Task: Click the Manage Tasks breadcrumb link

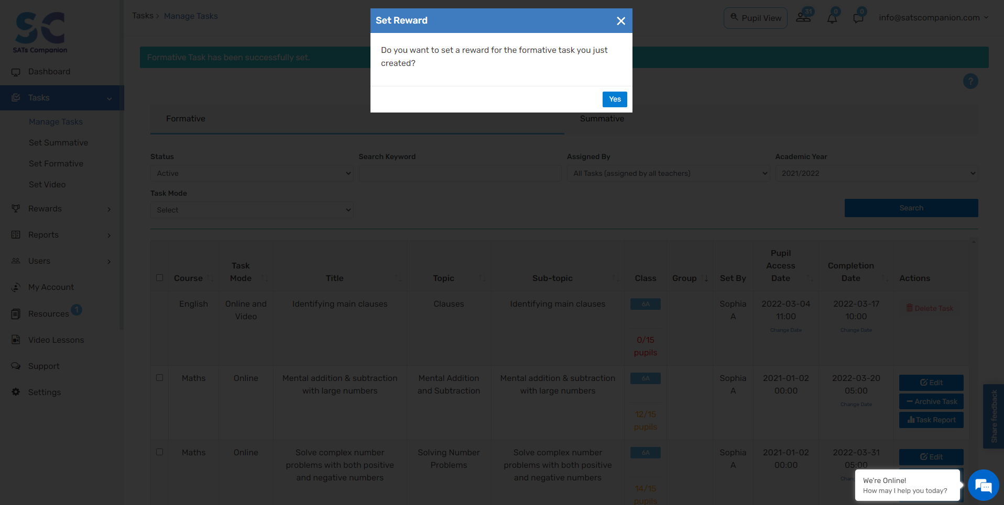Action: [191, 16]
